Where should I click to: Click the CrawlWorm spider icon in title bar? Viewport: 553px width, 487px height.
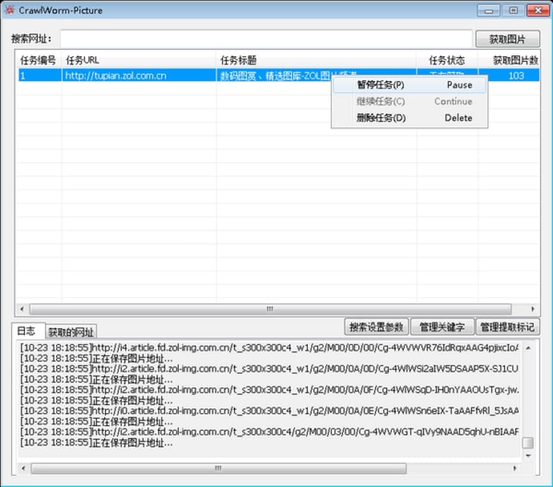point(10,10)
